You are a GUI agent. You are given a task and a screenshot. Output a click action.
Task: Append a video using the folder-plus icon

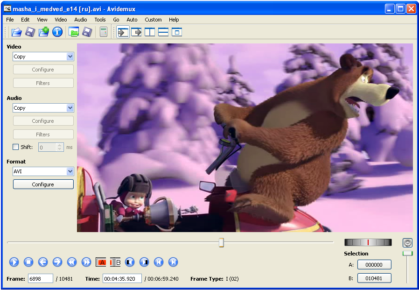[44, 32]
